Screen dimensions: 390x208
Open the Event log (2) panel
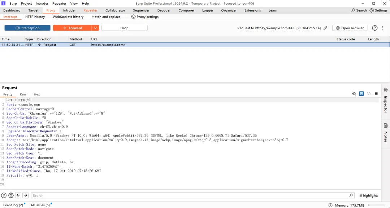(13, 205)
